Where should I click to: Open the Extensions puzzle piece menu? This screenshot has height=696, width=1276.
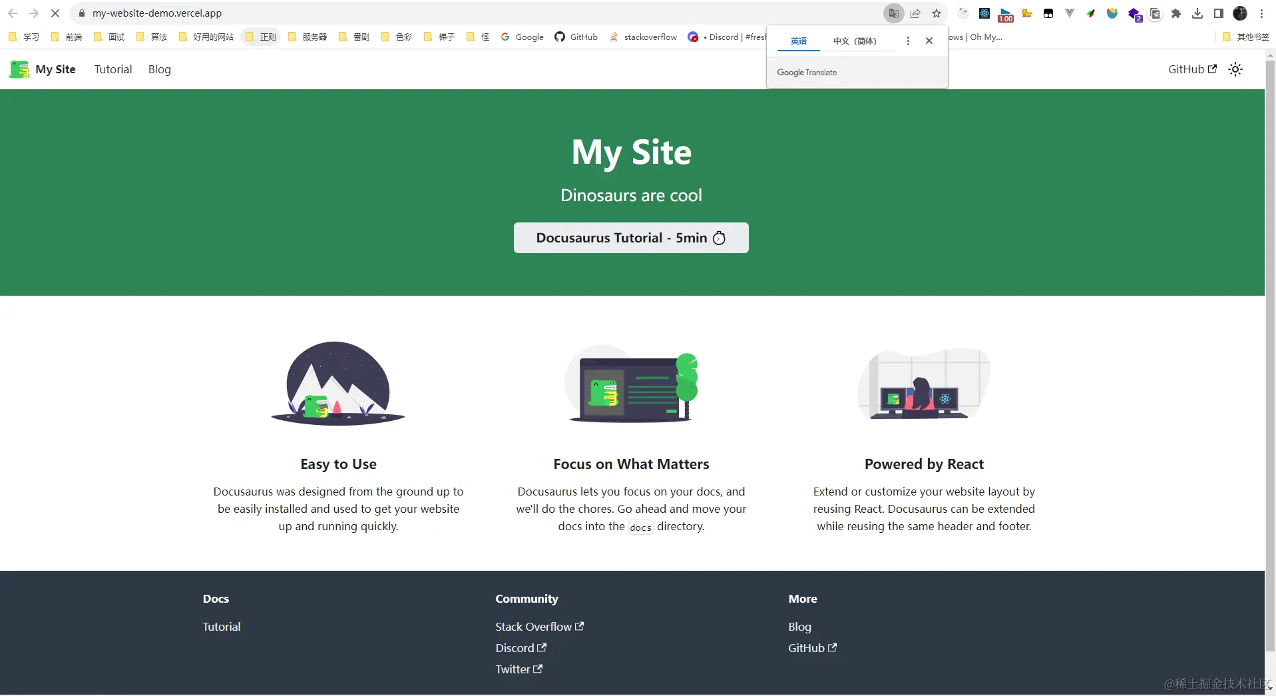tap(1176, 13)
